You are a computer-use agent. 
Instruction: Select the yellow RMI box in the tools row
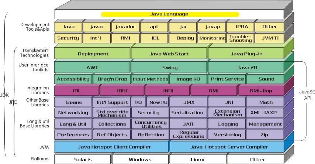click(125, 38)
